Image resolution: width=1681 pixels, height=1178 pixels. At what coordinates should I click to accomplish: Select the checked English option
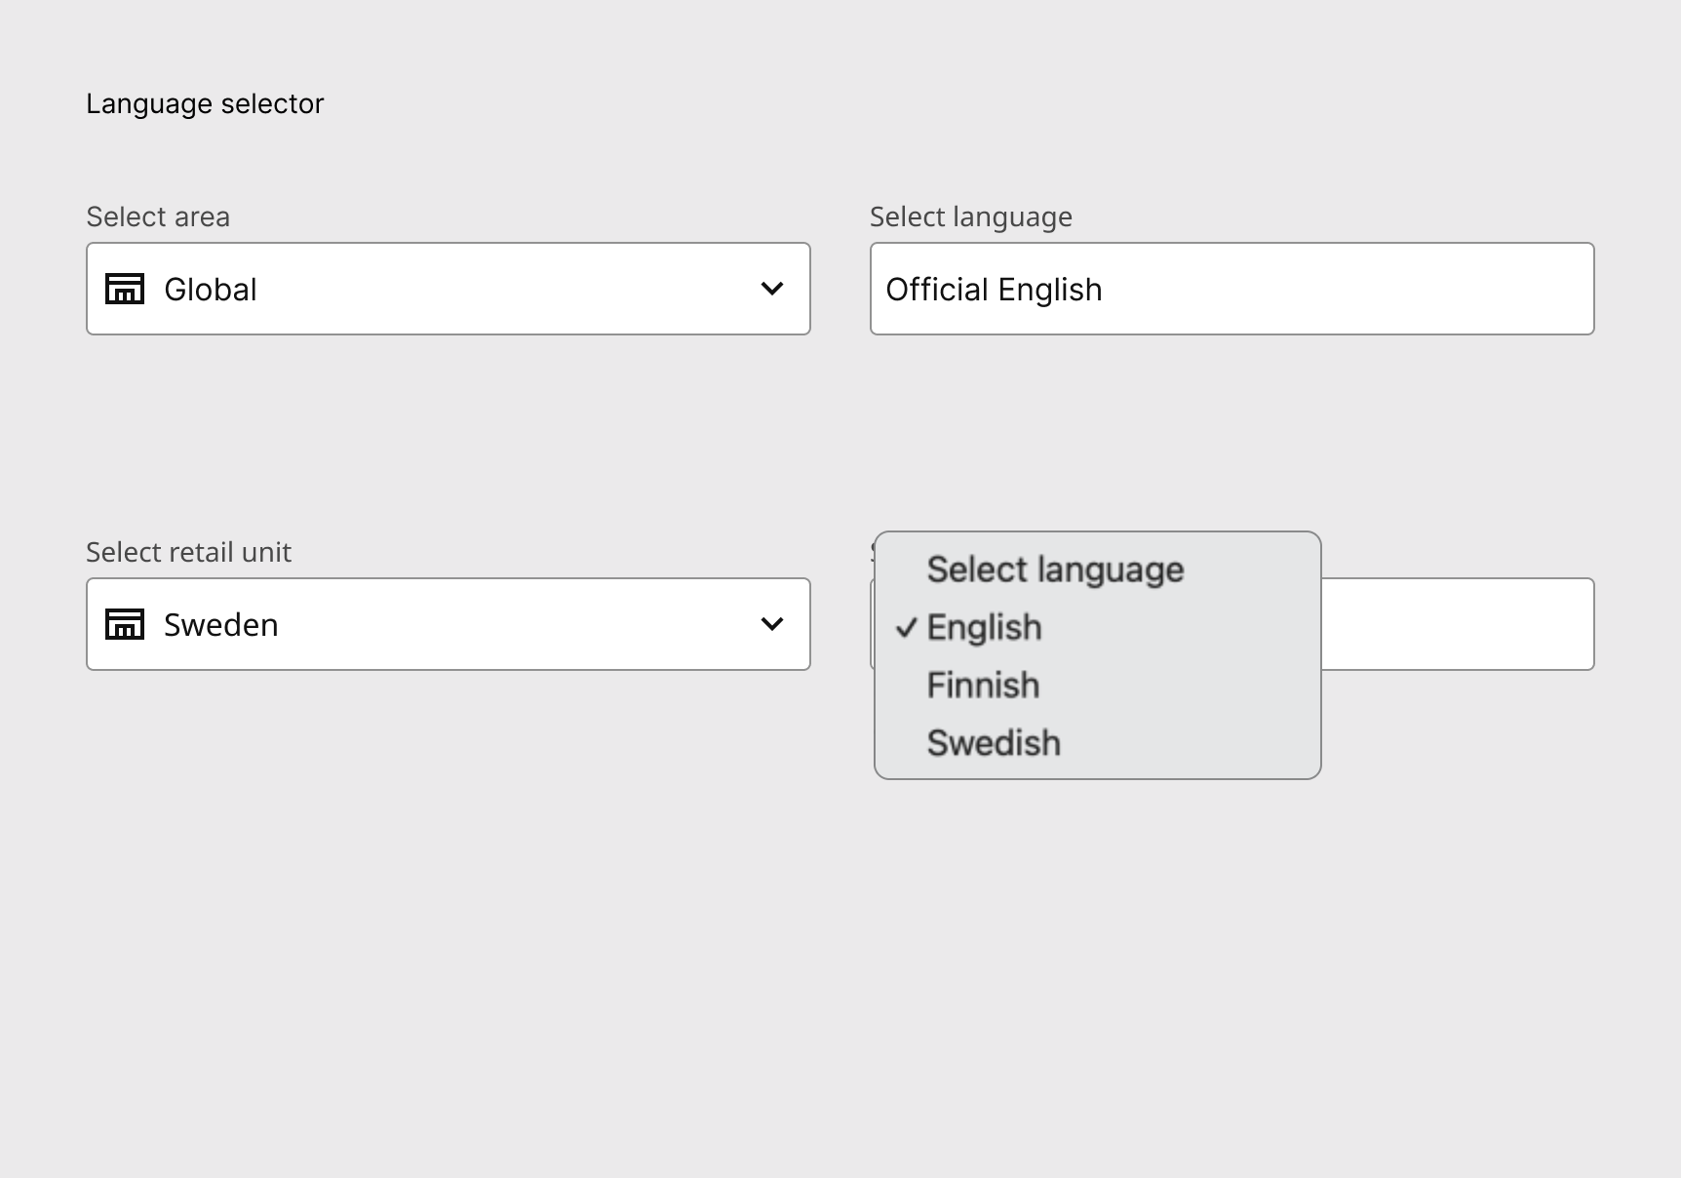point(984,628)
